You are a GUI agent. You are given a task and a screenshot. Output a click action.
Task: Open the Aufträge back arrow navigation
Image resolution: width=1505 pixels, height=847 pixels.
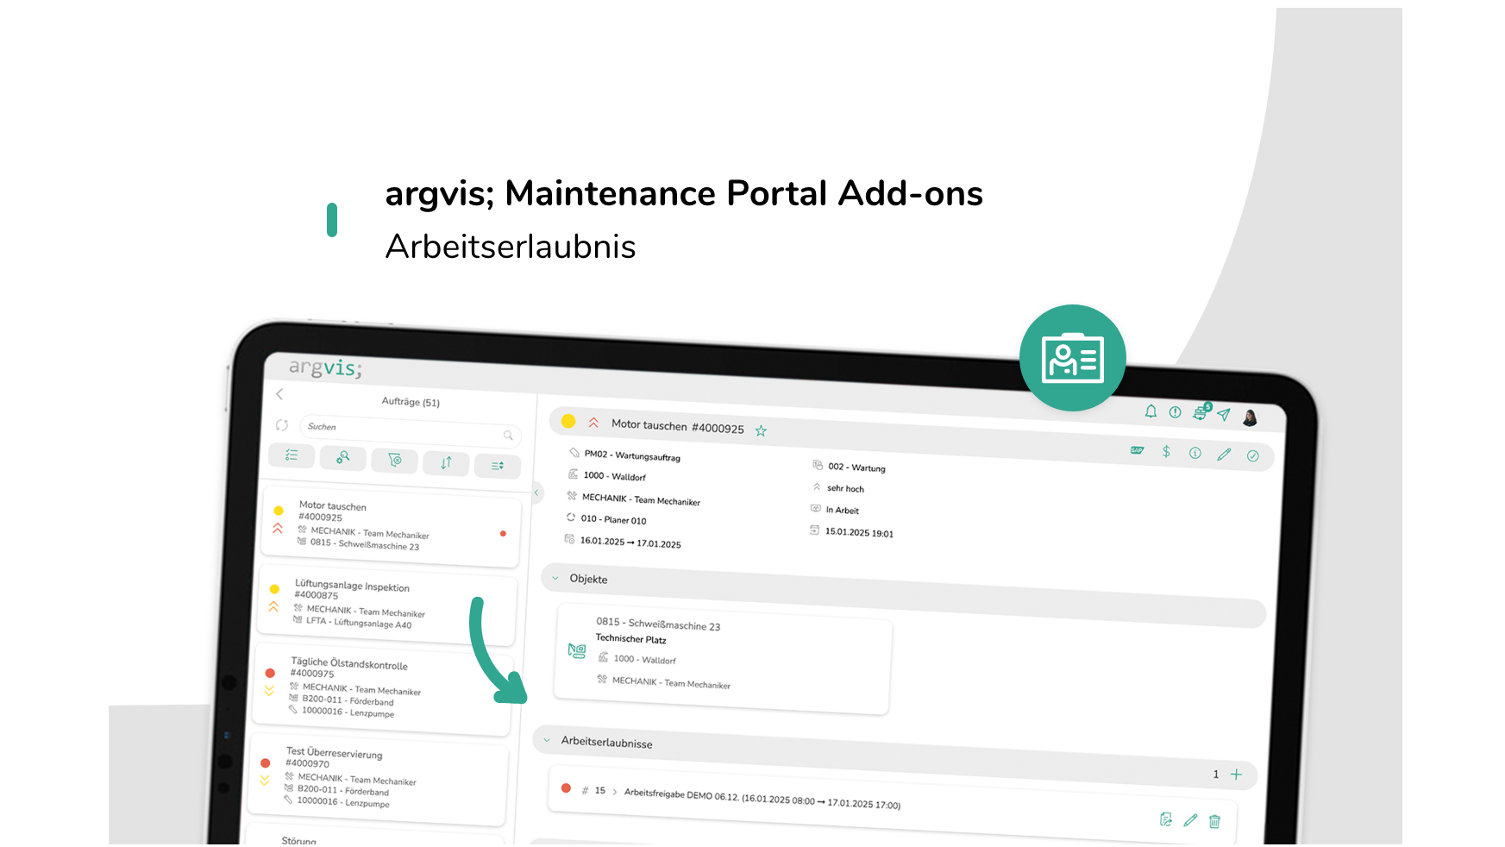point(279,394)
